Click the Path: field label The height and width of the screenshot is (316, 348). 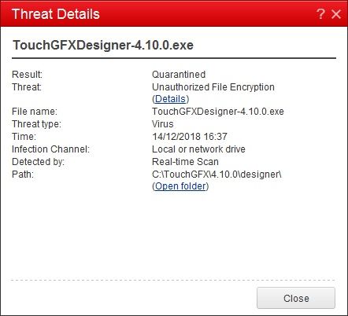click(23, 175)
